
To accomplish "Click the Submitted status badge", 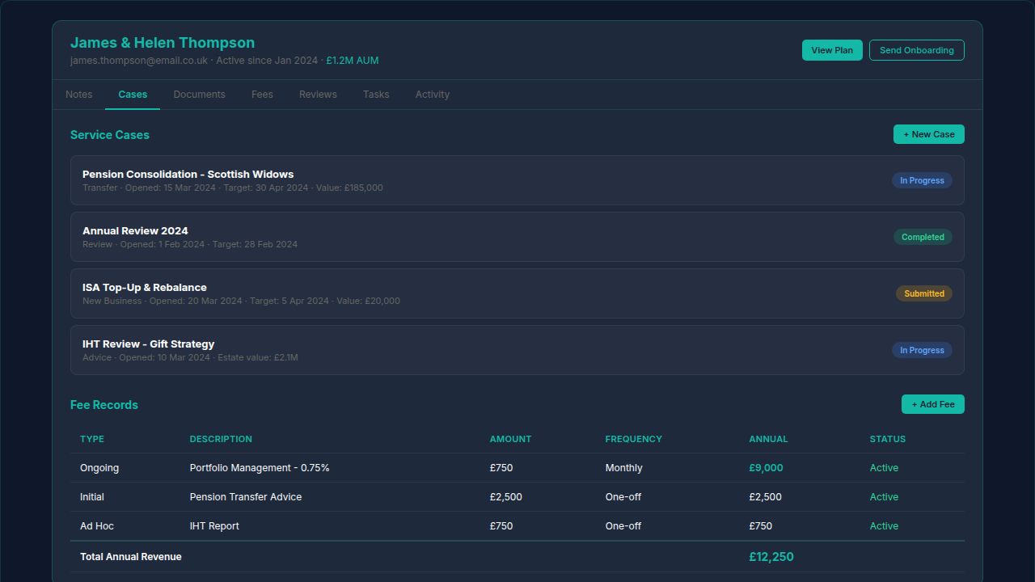I will coord(923,293).
